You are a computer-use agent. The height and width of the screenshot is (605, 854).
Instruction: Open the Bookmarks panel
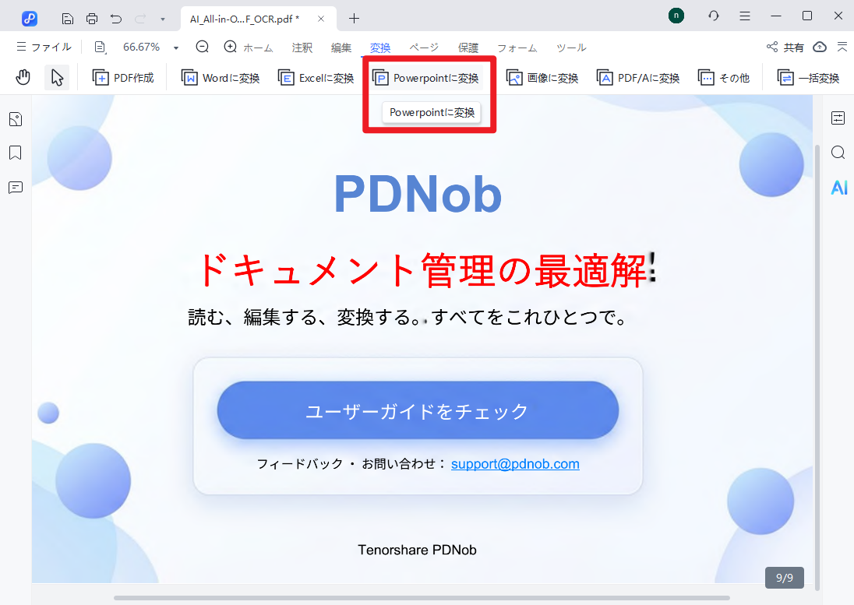click(x=16, y=153)
